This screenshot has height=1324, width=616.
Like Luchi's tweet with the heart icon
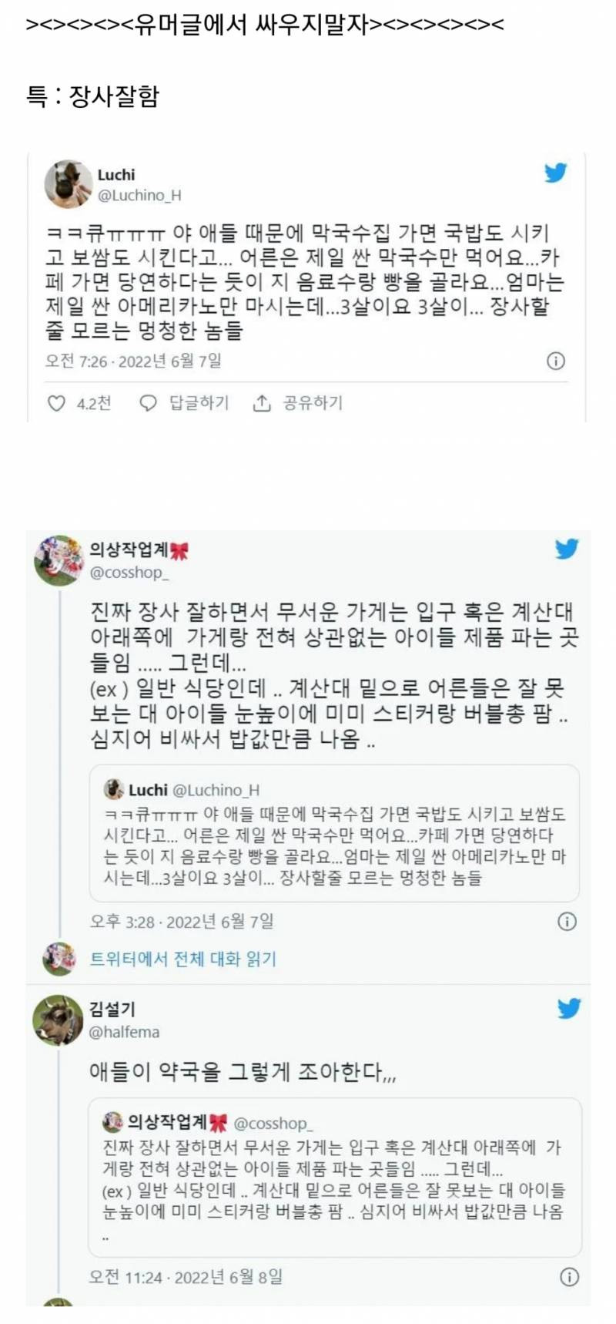pos(56,403)
